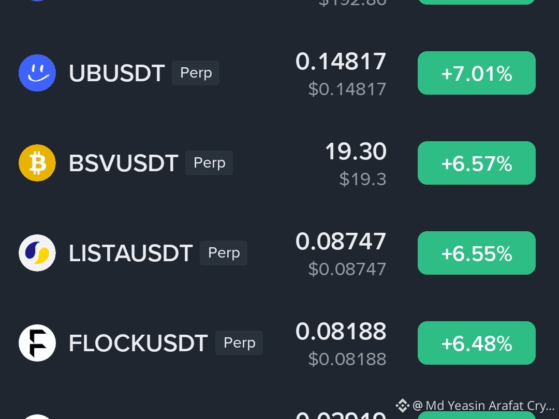Screen dimensions: 559x419
Task: Tap the LISTAUSDT coin logo
Action: pos(37,253)
